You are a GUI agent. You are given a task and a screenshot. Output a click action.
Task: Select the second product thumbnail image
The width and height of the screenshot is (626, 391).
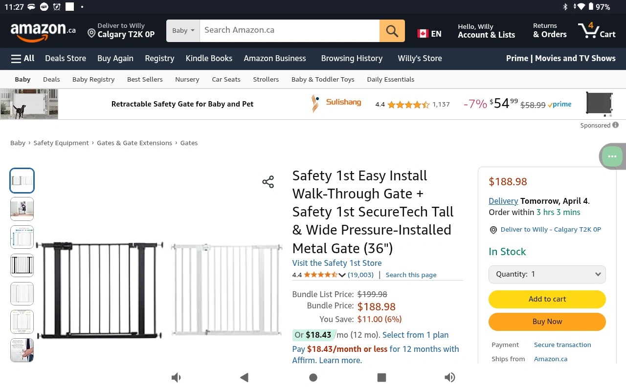[x=22, y=209]
